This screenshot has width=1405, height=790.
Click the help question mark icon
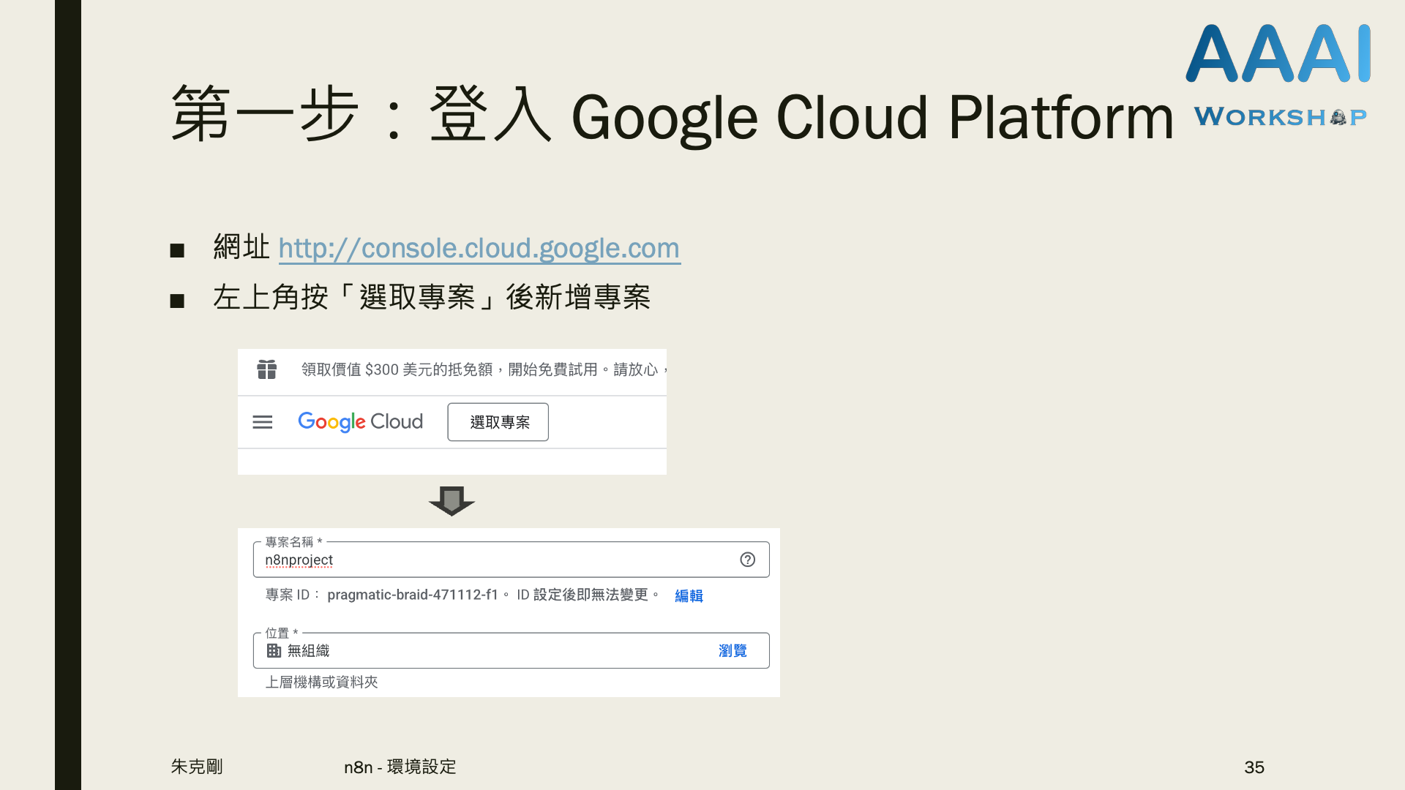point(747,560)
